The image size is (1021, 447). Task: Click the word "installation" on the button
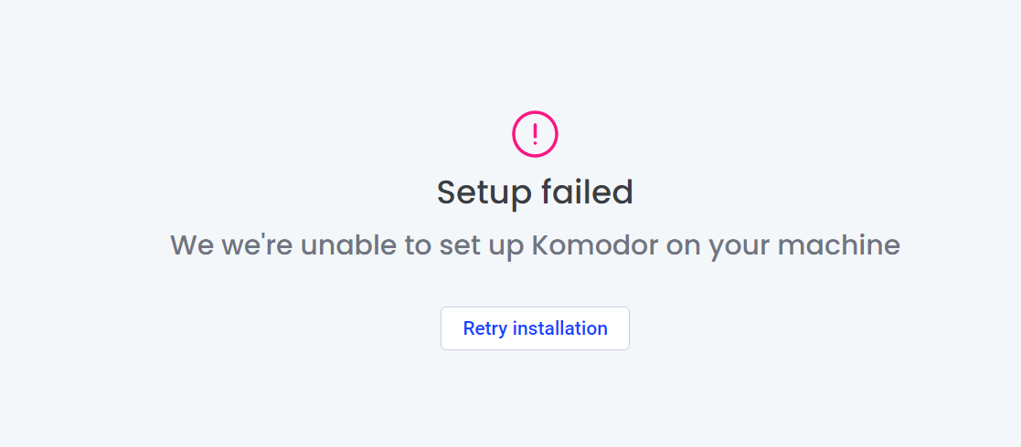coord(560,328)
